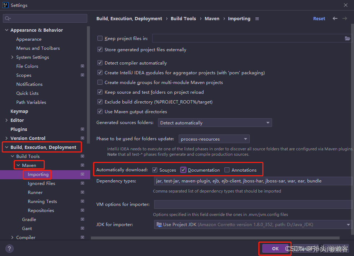The height and width of the screenshot is (256, 354).
Task: Enable automatic download of Annotations
Action: (227, 170)
